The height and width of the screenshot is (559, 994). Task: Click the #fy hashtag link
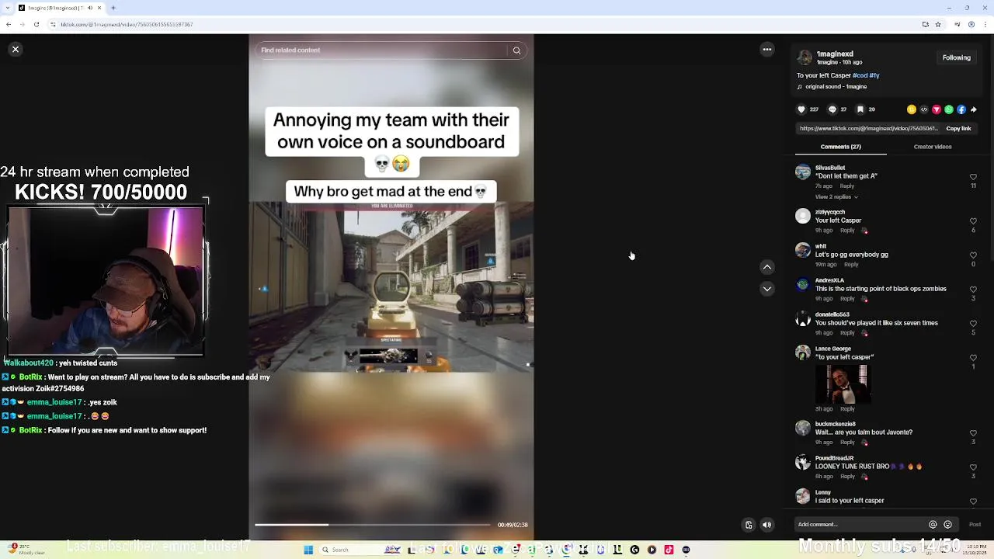click(874, 75)
